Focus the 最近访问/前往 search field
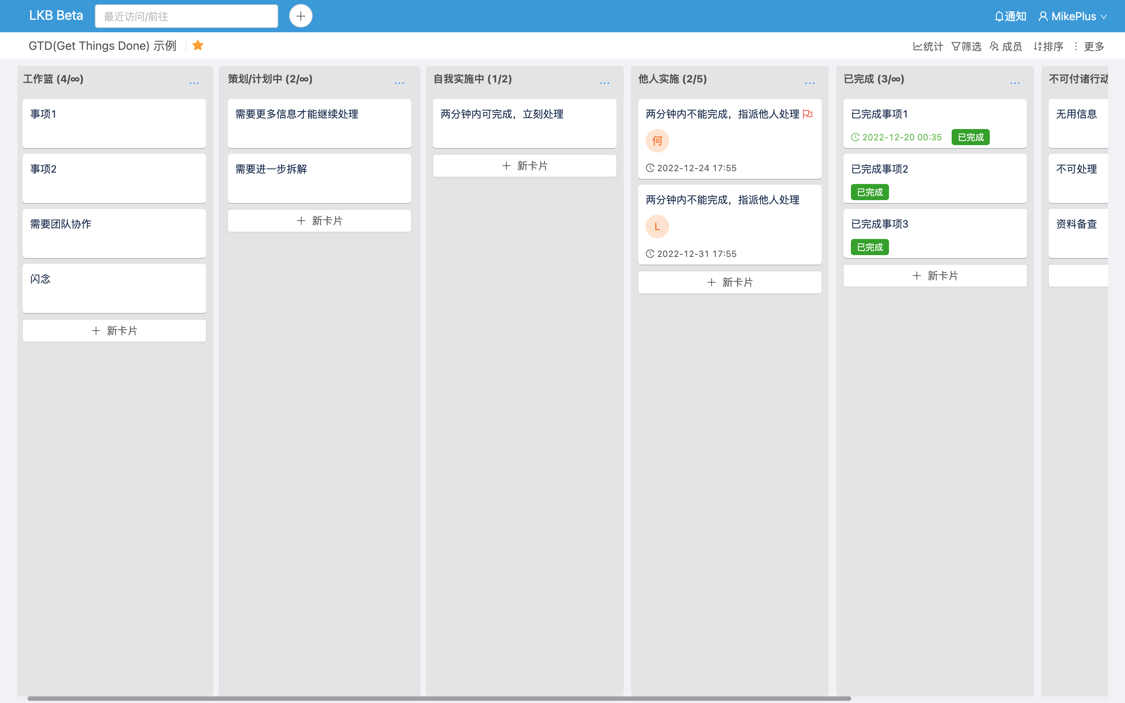This screenshot has width=1125, height=703. tap(187, 16)
